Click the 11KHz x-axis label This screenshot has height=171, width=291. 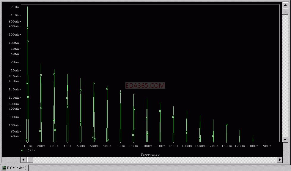click(160, 146)
